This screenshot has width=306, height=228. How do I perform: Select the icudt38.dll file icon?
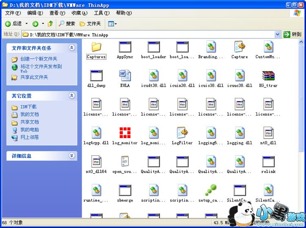(153, 76)
